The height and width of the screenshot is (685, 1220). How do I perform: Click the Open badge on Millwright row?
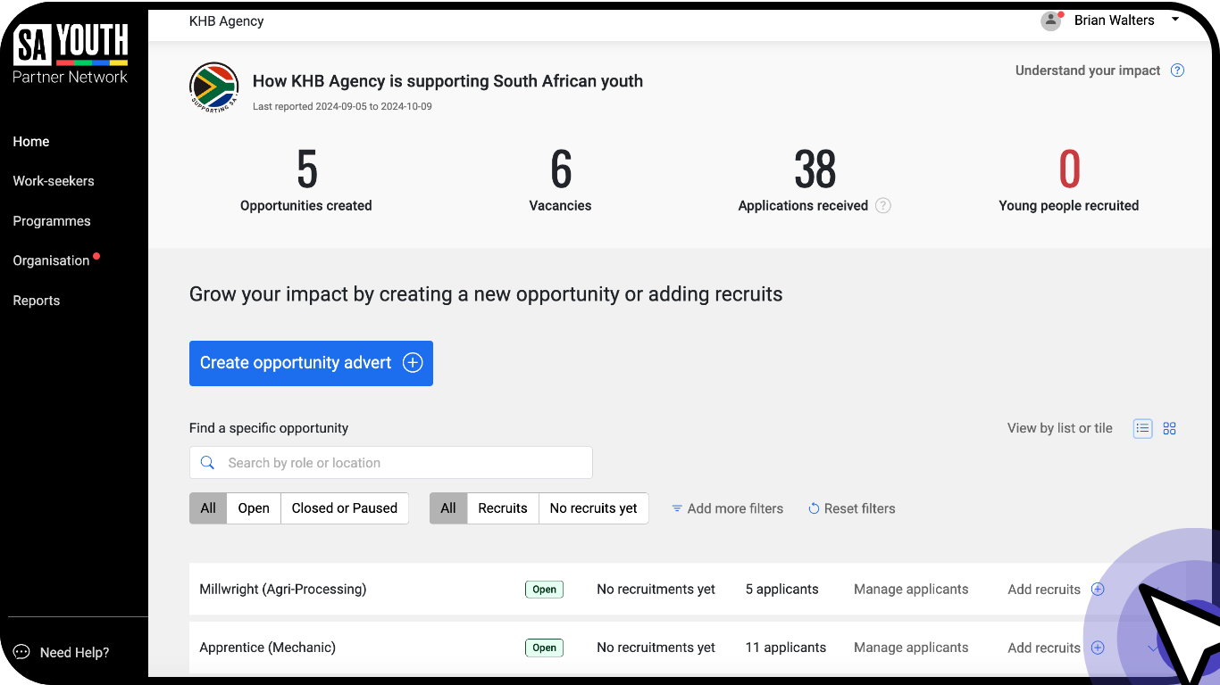[x=544, y=590]
